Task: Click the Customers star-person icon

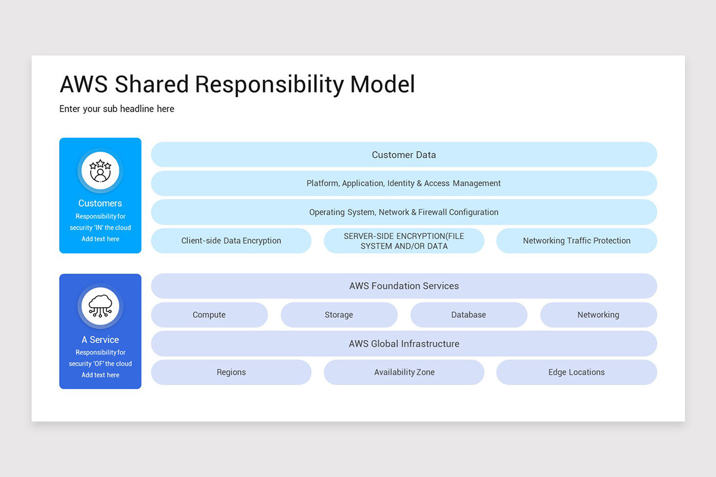Action: pyautogui.click(x=100, y=171)
